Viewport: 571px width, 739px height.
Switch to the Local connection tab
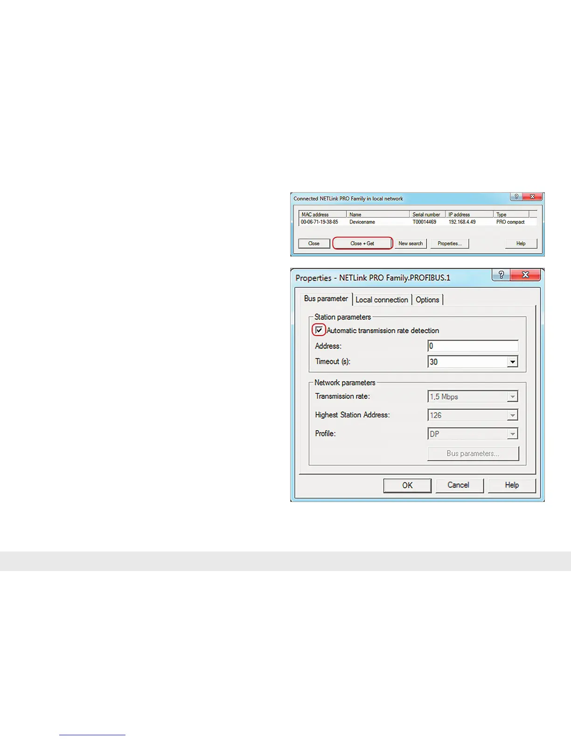[x=382, y=300]
